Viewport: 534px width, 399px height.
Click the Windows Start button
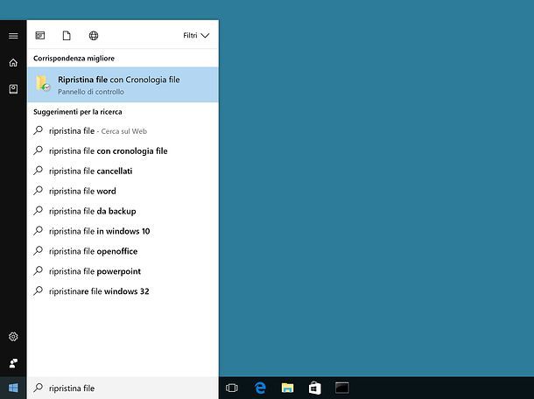[x=13, y=388]
